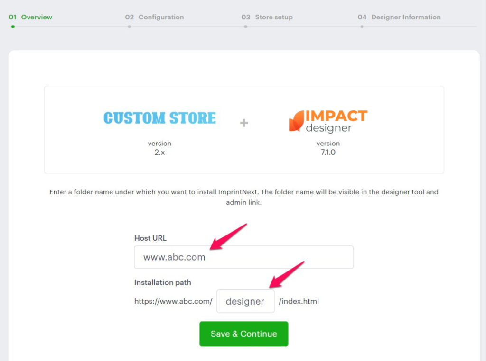Screen dimensions: 486x361
Task: Open the 01 Overview step
Action: point(30,17)
